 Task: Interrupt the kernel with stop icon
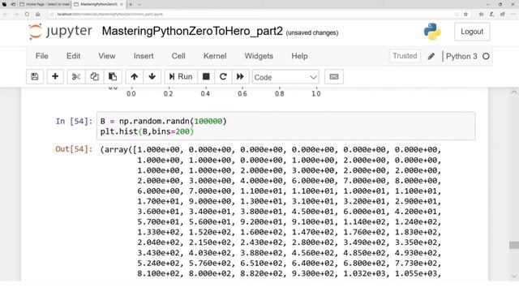[x=206, y=77]
